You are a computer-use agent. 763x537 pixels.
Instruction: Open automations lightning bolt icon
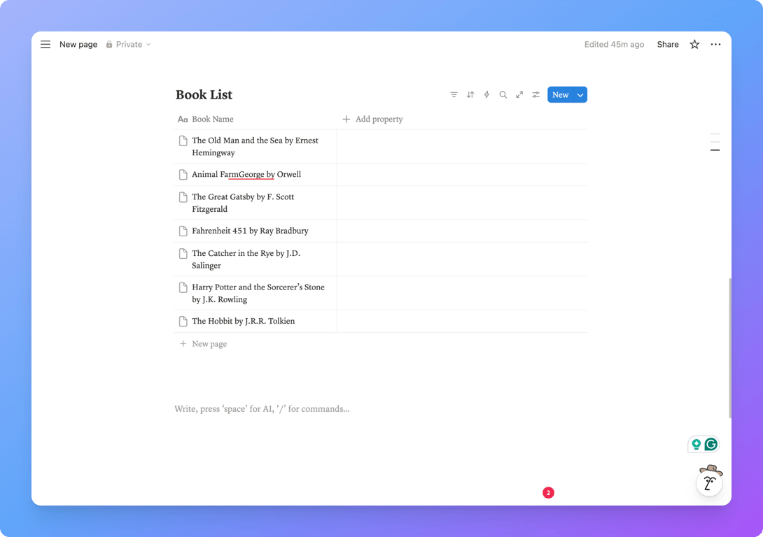[x=486, y=95]
